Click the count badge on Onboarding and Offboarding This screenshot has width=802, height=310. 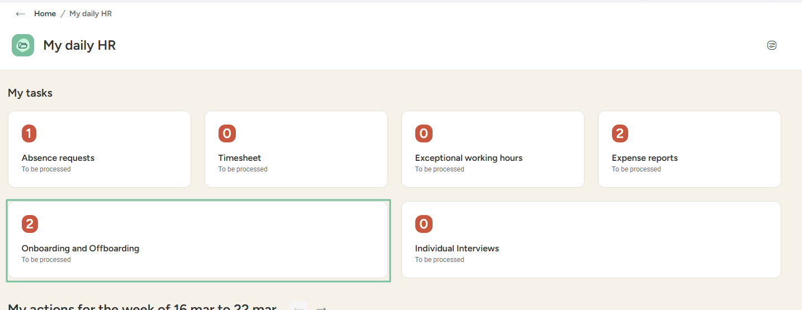pyautogui.click(x=29, y=224)
